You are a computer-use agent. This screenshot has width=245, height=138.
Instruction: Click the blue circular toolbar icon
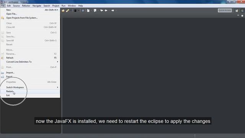tap(83, 11)
